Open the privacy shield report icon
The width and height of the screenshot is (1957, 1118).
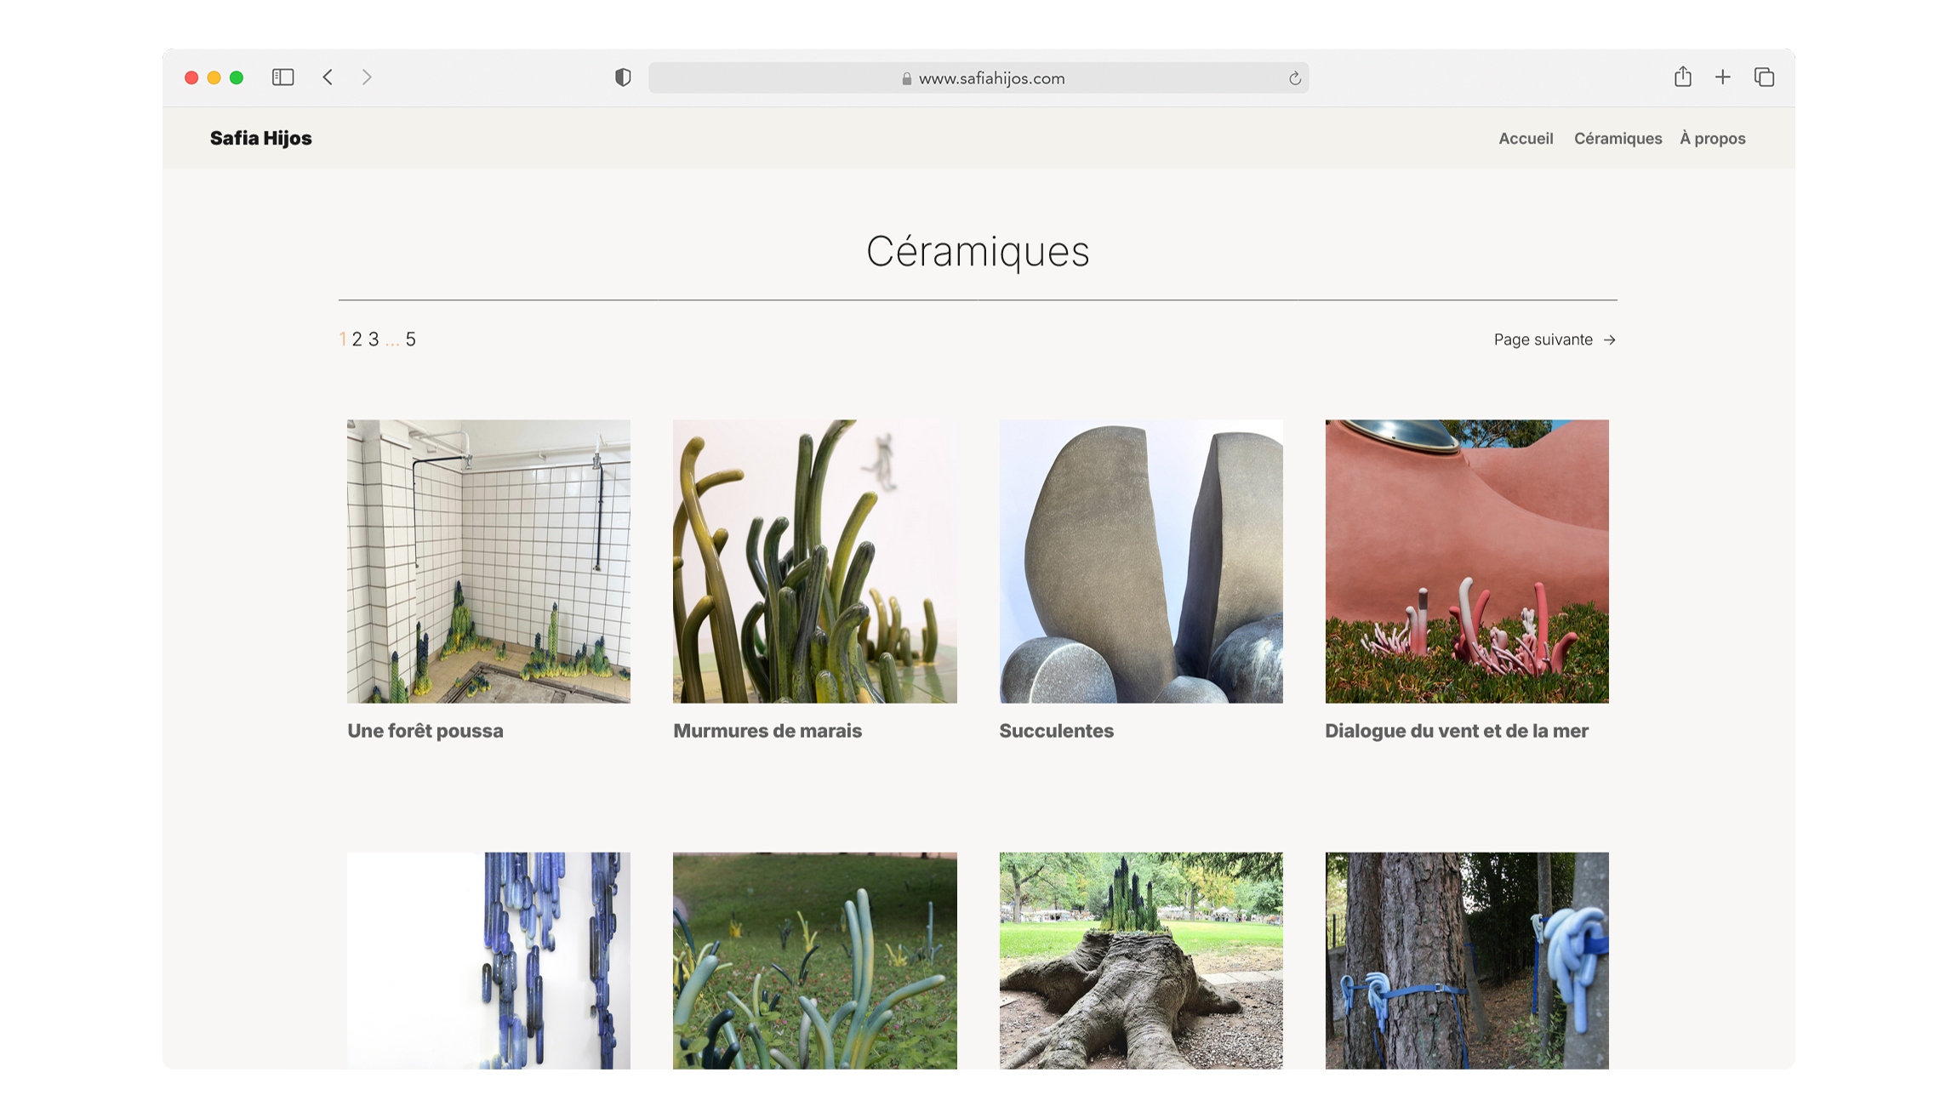[623, 77]
